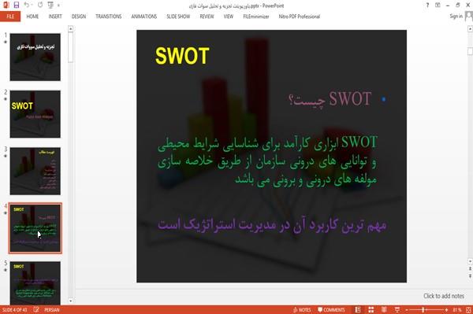The image size is (473, 314).
Task: Open the FILEminimizer ribbon tab
Action: point(256,17)
